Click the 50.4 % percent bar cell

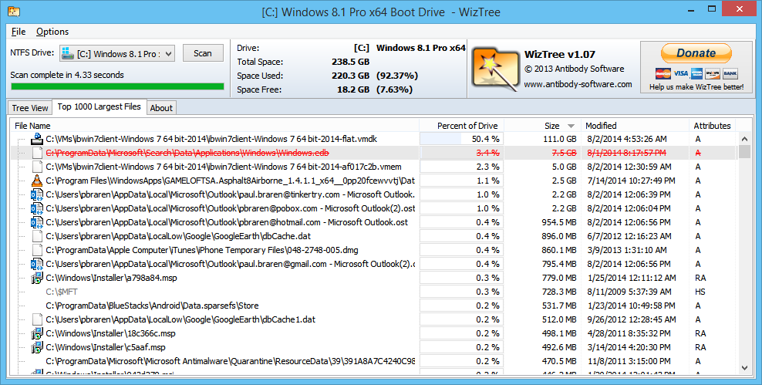point(461,139)
